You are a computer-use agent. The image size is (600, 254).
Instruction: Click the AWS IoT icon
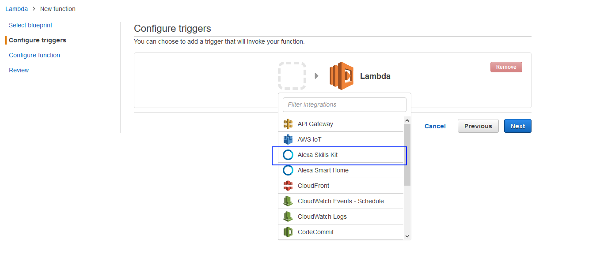288,139
